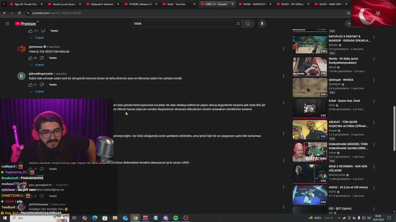Start voice search with microphone icon
Image resolution: width=396 pixels, height=222 pixels.
(x=262, y=24)
